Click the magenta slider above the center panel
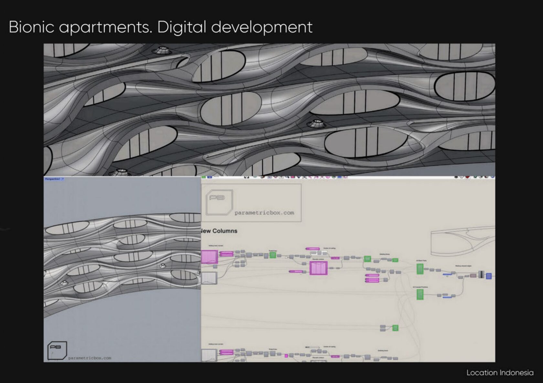The image size is (543, 383). [x=312, y=249]
